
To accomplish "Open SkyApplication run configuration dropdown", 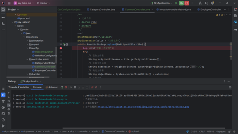I will (161, 3).
